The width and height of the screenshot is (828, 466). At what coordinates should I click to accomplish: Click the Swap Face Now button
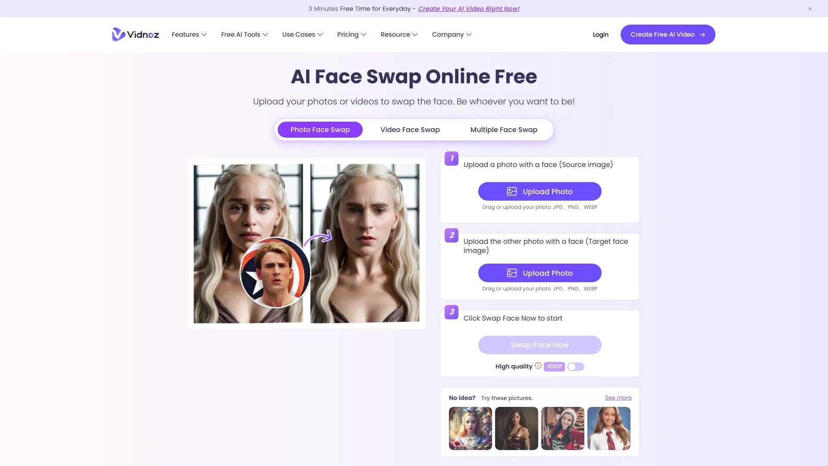pyautogui.click(x=539, y=344)
